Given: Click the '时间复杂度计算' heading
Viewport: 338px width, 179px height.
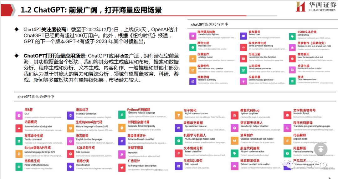Looking at the screenshot, I should [x=138, y=122].
